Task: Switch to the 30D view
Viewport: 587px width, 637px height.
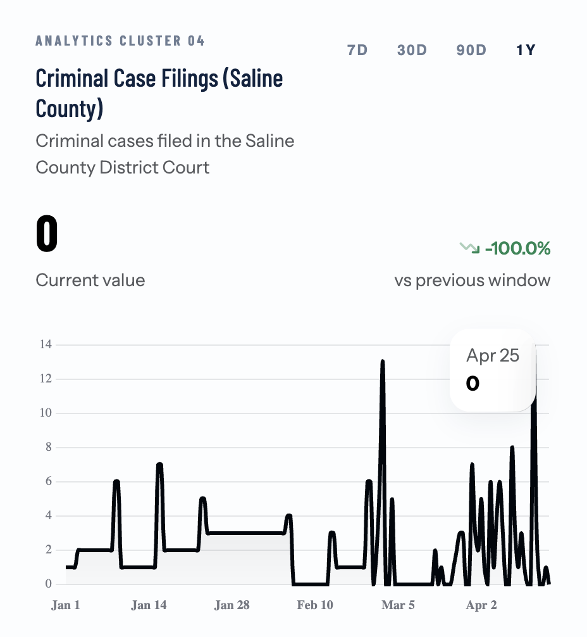Action: click(x=412, y=50)
